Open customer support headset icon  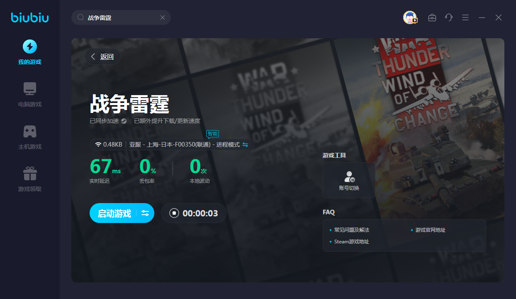(449, 17)
